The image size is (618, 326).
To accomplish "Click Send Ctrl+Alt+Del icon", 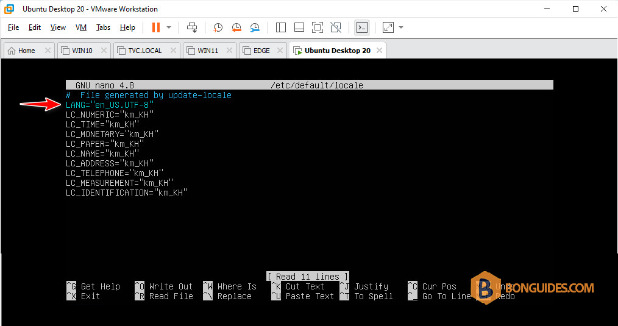I will coord(192,27).
